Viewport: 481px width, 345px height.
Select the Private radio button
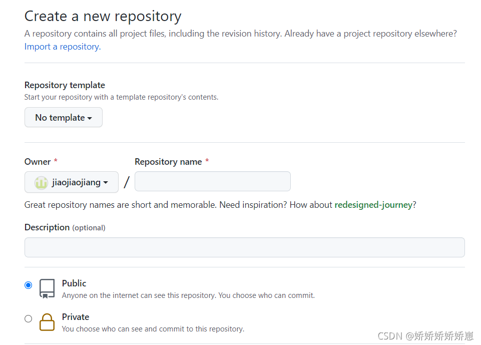tap(29, 318)
